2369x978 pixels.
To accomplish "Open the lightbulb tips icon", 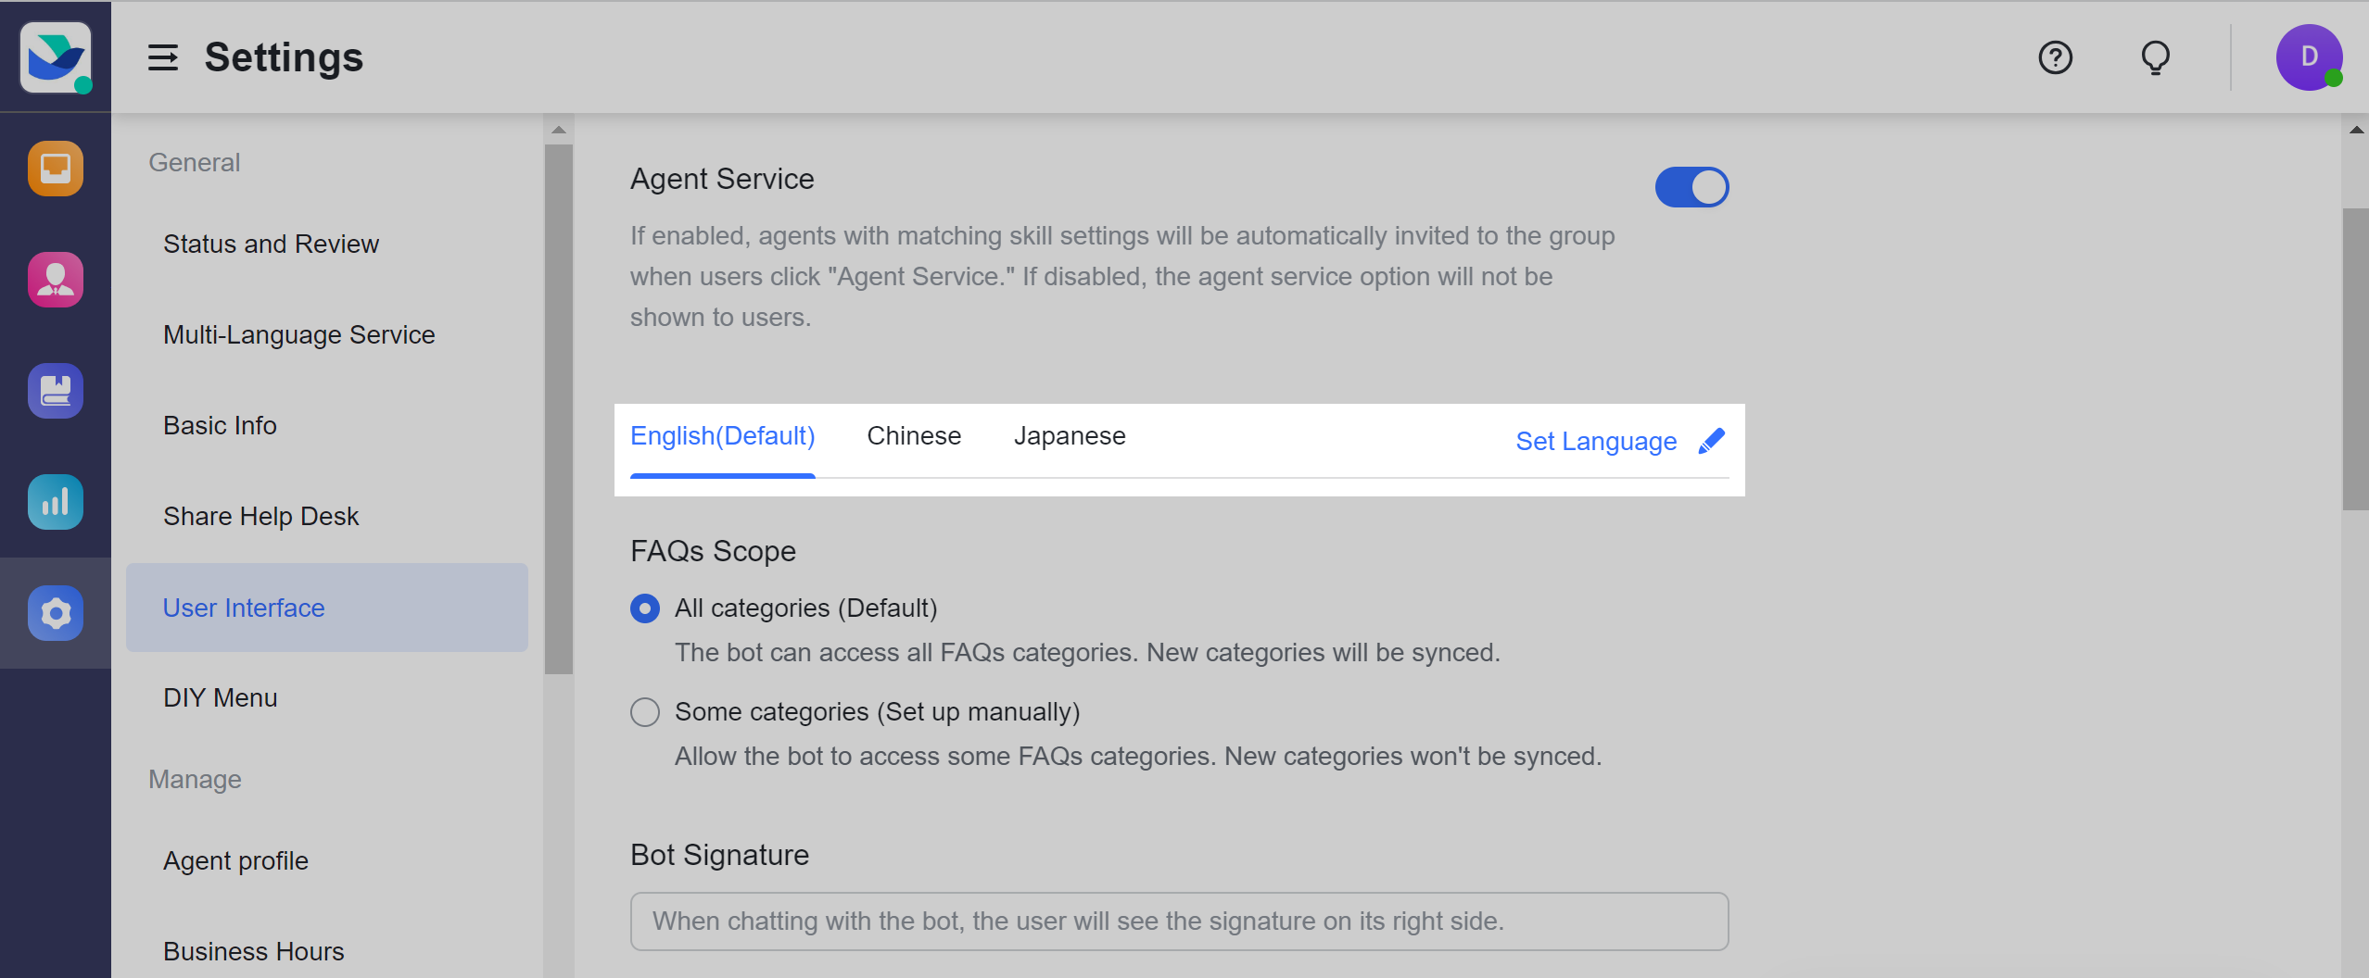I will coord(2155,57).
